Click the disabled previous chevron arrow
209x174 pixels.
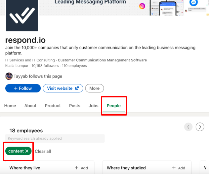188,127
